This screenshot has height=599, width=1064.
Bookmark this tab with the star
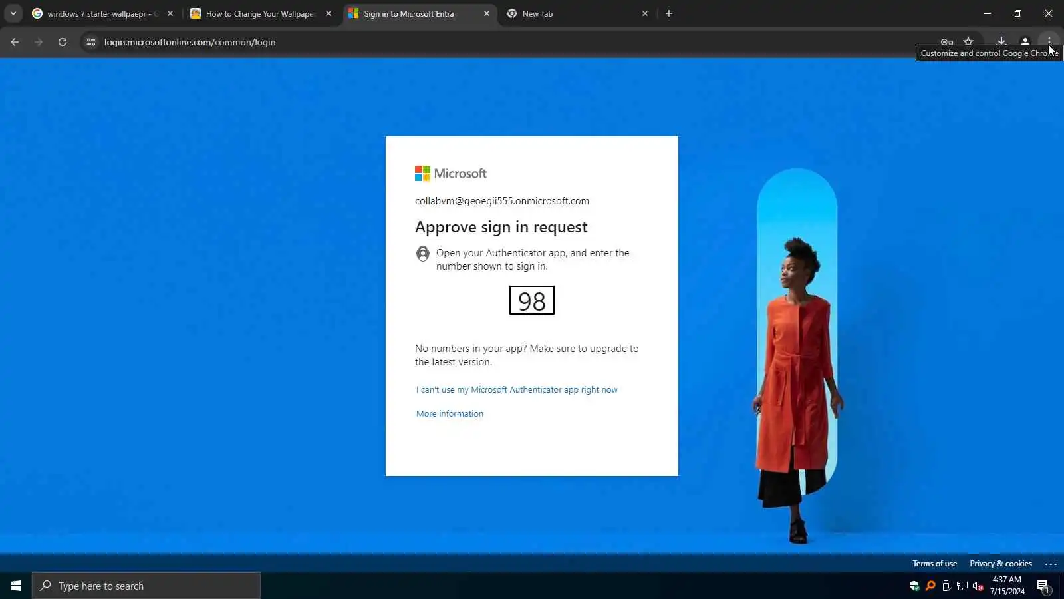tap(968, 42)
